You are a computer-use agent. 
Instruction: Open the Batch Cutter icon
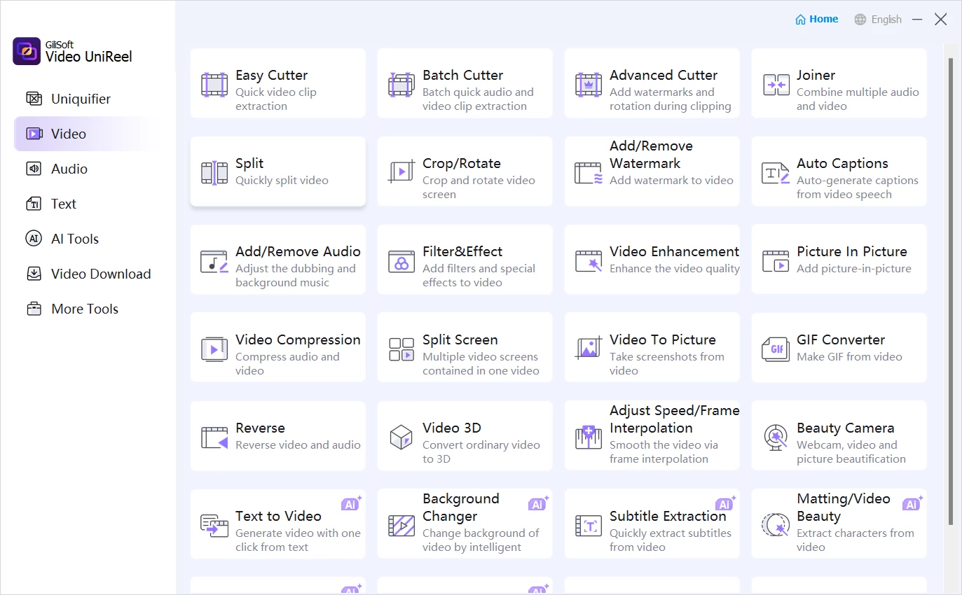pyautogui.click(x=401, y=85)
